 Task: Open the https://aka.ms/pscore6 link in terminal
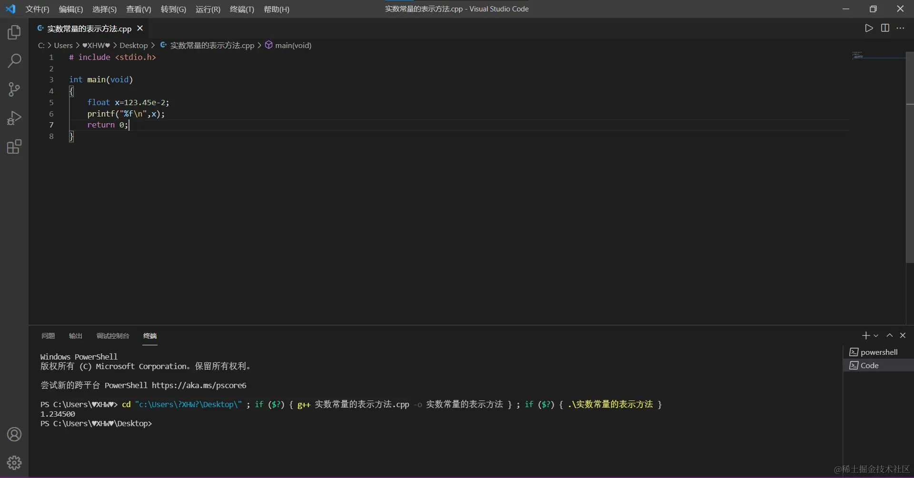pos(199,385)
